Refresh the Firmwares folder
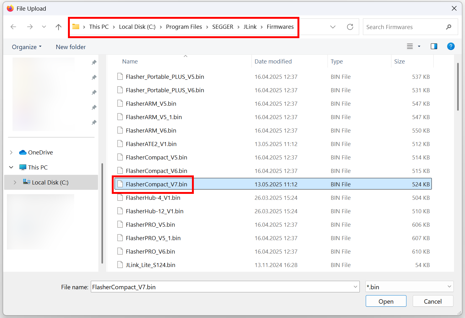The height and width of the screenshot is (318, 465). 350,27
